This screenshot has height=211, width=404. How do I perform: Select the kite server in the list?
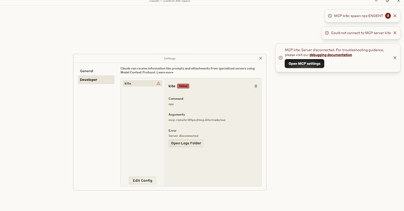click(142, 84)
